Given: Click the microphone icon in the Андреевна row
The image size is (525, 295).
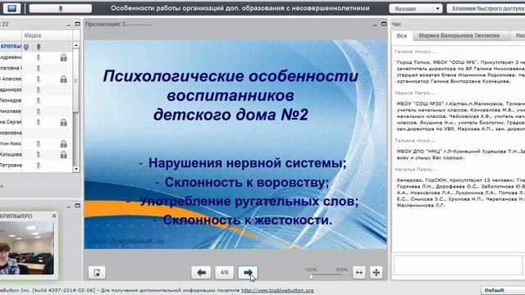Looking at the screenshot, I should pos(39,57).
